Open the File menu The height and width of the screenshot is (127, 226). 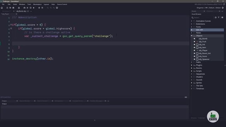3,4
